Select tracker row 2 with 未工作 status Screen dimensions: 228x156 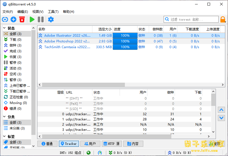(x=124, y=125)
